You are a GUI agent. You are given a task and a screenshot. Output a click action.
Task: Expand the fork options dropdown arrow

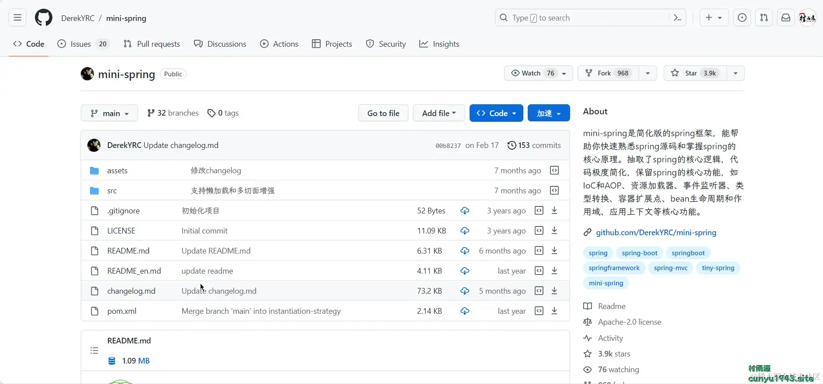coord(648,73)
